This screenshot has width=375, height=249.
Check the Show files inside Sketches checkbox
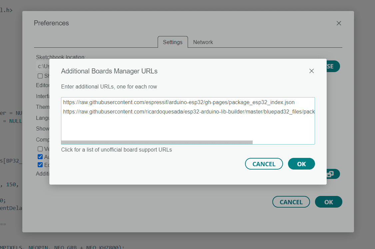tap(40, 76)
